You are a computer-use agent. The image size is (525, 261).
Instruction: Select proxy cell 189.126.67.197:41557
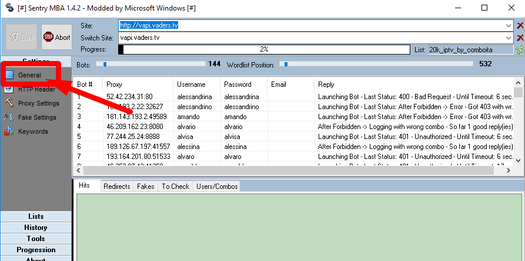(x=138, y=147)
